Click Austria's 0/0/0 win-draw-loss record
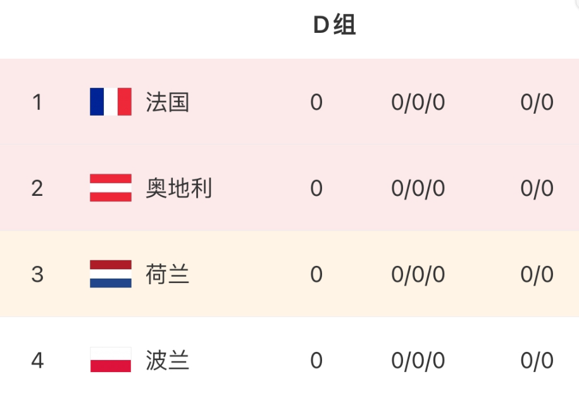The image size is (579, 398). pos(418,188)
